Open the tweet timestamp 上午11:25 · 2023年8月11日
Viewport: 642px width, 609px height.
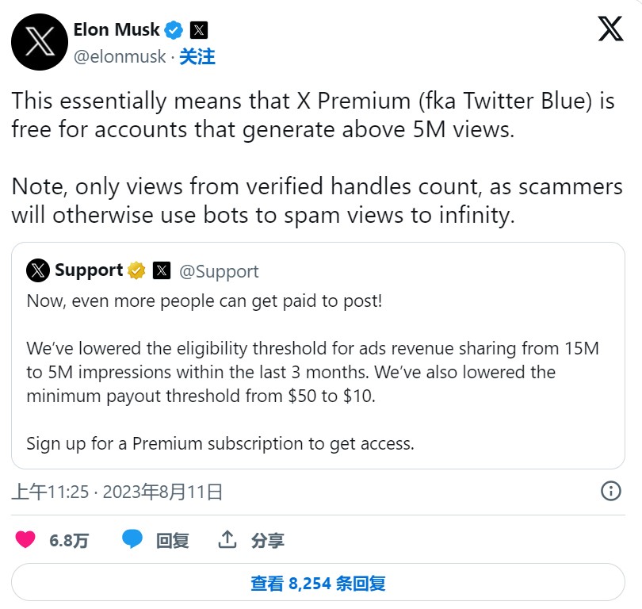pos(117,492)
